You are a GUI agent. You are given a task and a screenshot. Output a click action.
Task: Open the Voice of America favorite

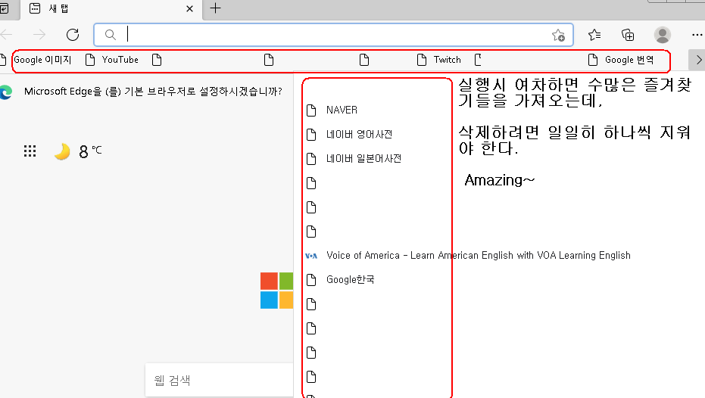click(x=468, y=256)
